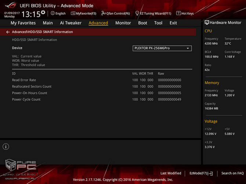This screenshot has width=246, height=184.
Task: Go to the Monitor tab
Action: [x=123, y=23]
